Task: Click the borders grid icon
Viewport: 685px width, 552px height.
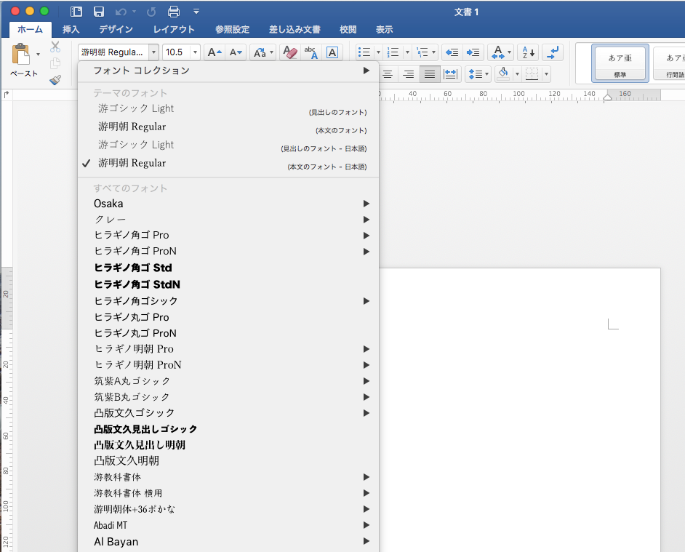Action: (x=532, y=74)
